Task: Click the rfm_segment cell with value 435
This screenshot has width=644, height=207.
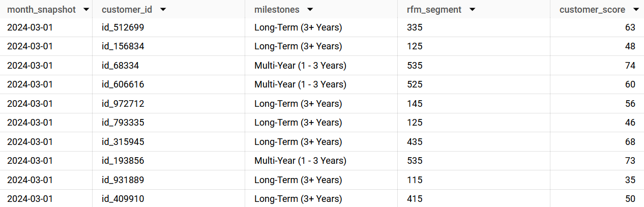Action: point(415,142)
